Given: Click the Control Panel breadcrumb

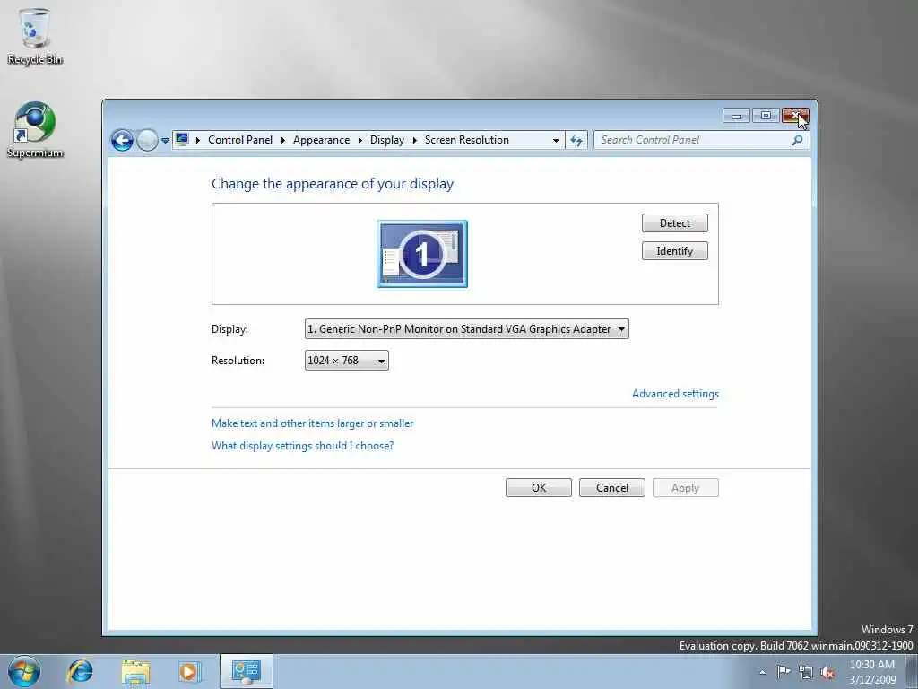Looking at the screenshot, I should [240, 140].
